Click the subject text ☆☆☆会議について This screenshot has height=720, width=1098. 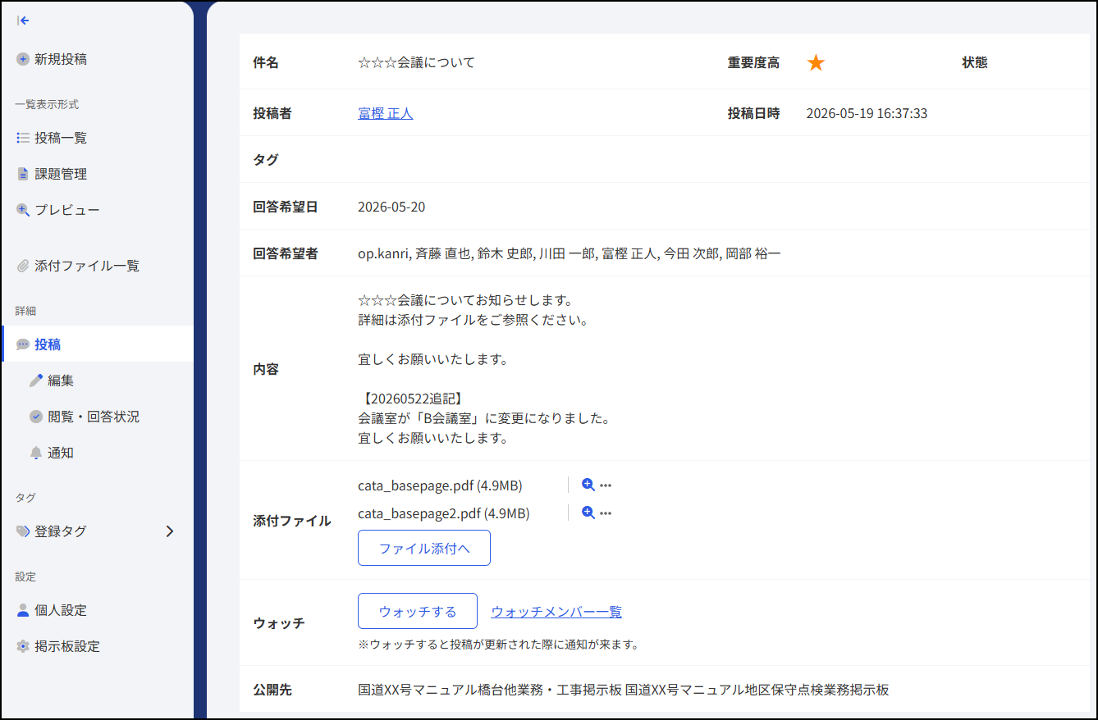tap(417, 62)
